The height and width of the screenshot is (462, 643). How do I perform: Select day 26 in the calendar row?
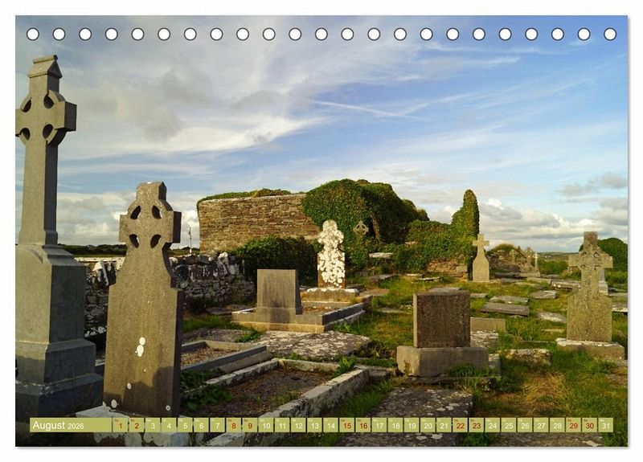(x=525, y=426)
